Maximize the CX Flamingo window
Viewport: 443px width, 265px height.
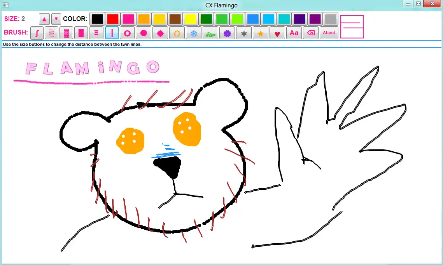[x=418, y=3]
